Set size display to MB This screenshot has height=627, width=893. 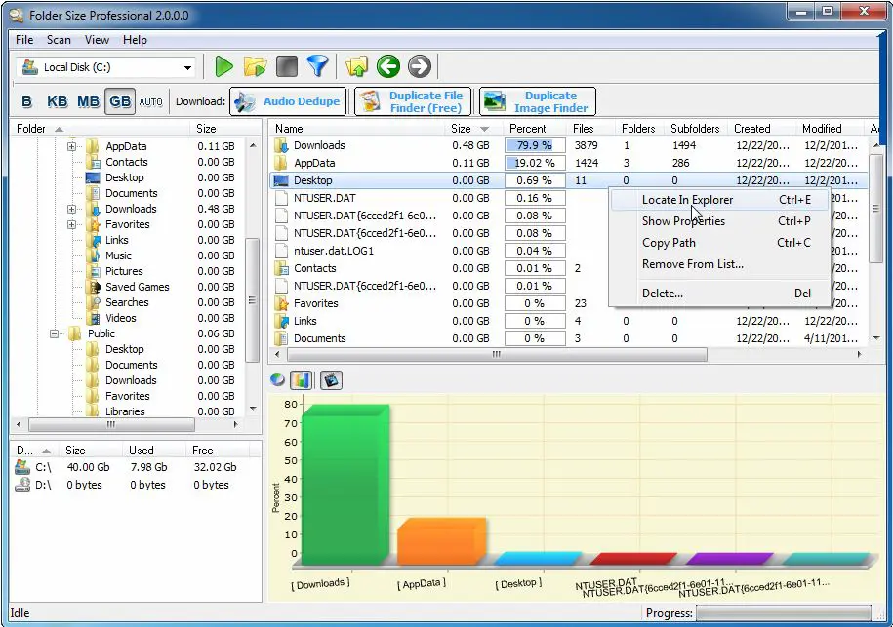tap(89, 101)
